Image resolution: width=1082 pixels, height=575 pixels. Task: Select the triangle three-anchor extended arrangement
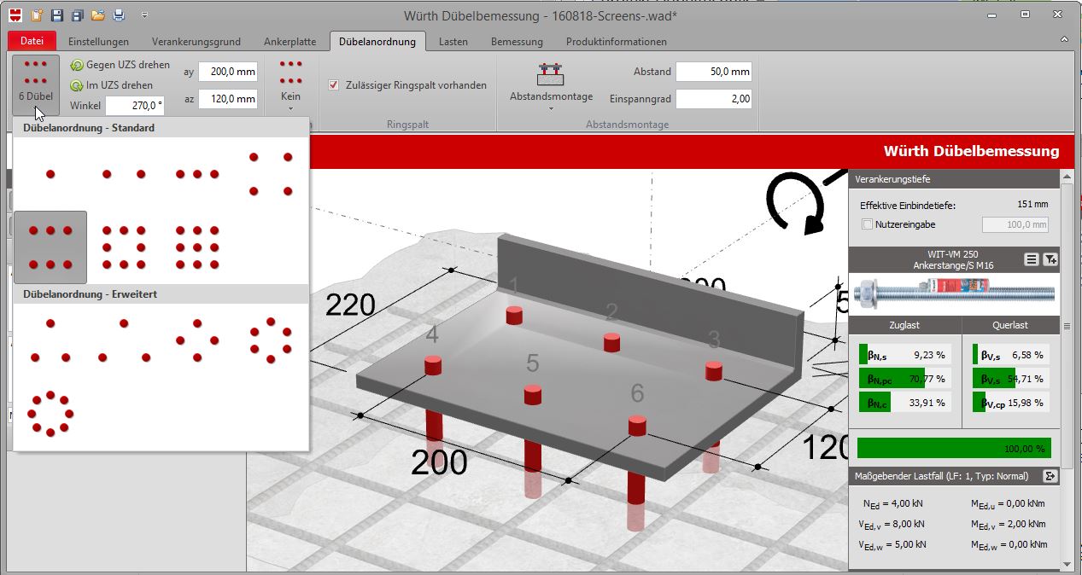click(x=50, y=341)
